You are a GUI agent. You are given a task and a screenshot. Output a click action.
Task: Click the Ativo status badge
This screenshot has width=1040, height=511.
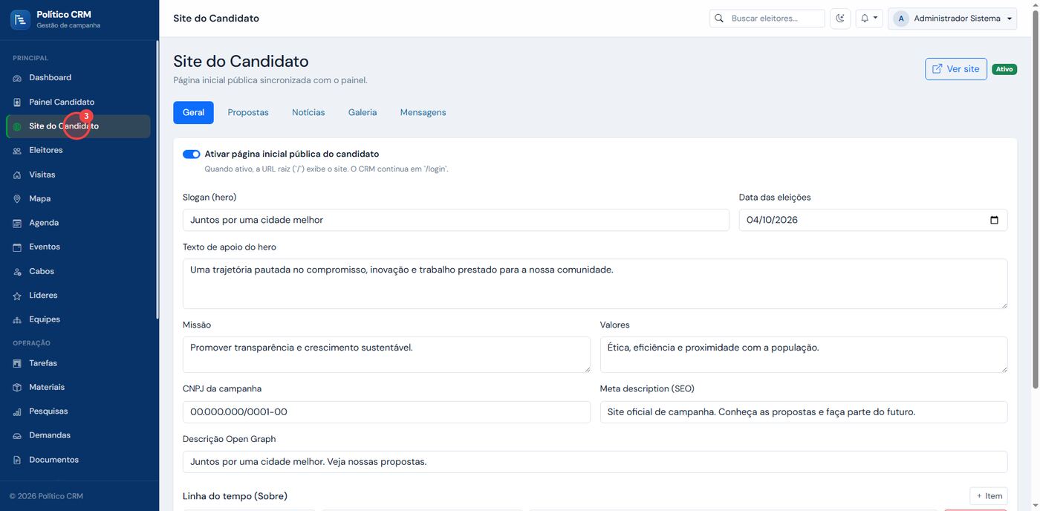[1004, 69]
